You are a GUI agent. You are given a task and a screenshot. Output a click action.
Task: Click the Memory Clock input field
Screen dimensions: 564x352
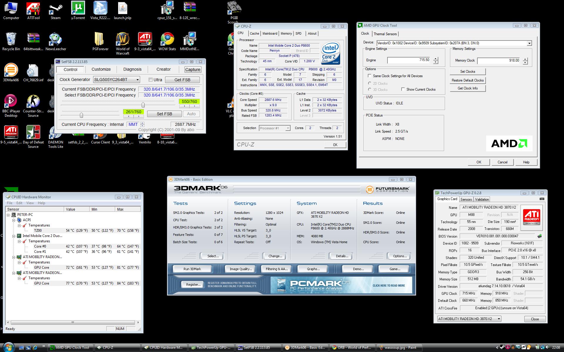pos(499,61)
